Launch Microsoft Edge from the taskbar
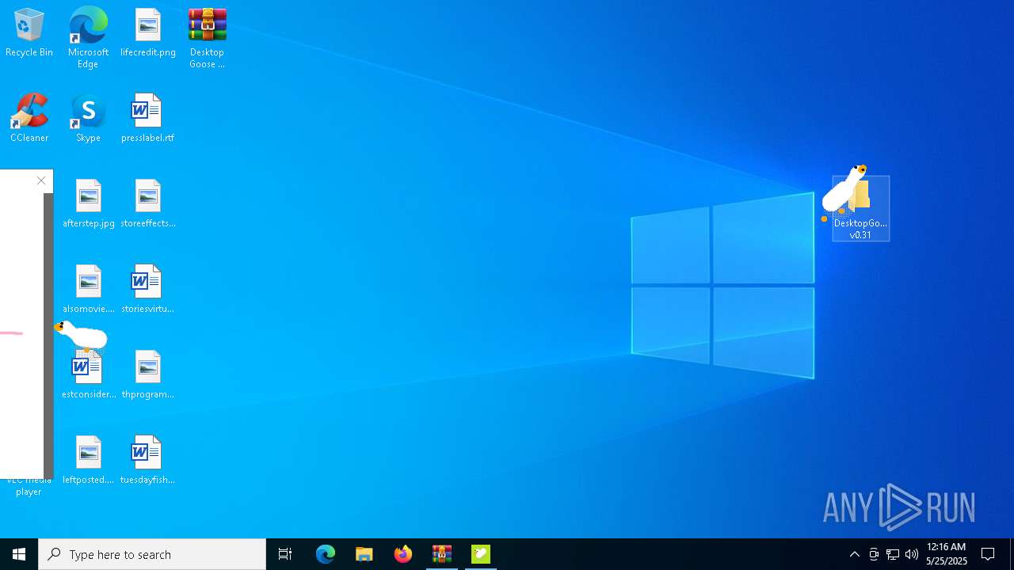Image resolution: width=1014 pixels, height=570 pixels. click(326, 554)
